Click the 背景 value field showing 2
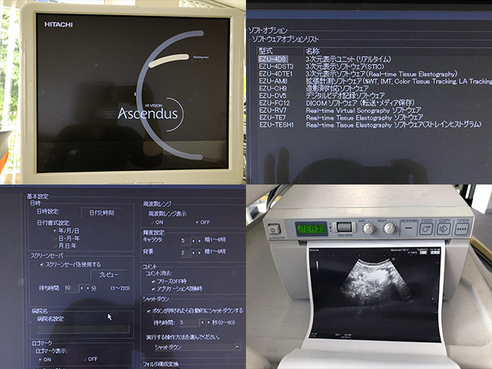492x369 pixels. [x=185, y=253]
